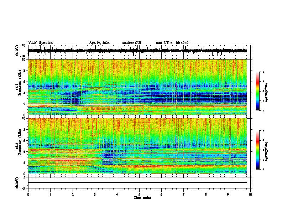Click the ch.1(V) waveform axis label
This screenshot has height=218, width=282.
pos(17,51)
